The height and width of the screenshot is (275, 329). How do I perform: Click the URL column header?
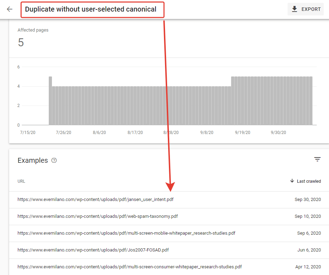(21, 181)
